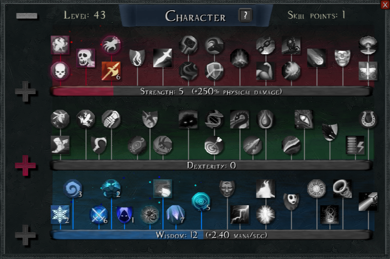The height and width of the screenshot is (259, 390).
Task: Click the lightning bolt storm skill
Action: 240,214
